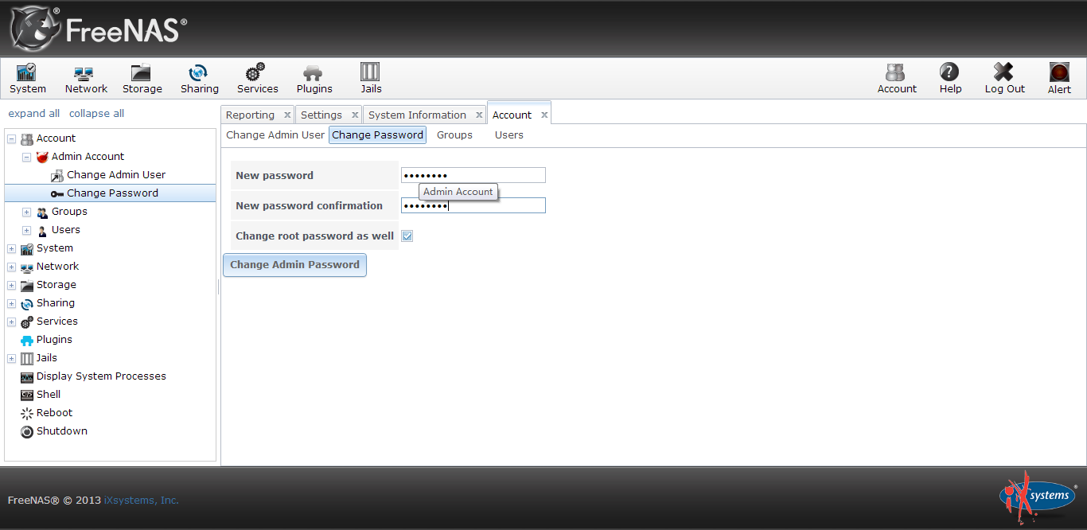
Task: Switch to the Settings tab
Action: pyautogui.click(x=321, y=115)
